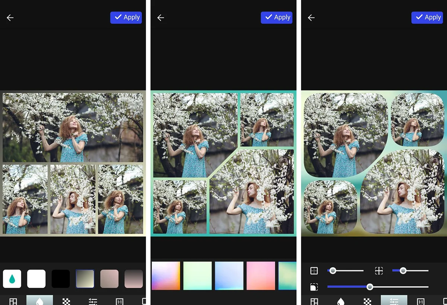Tap the outer border width icon
The width and height of the screenshot is (447, 305).
[x=314, y=271]
